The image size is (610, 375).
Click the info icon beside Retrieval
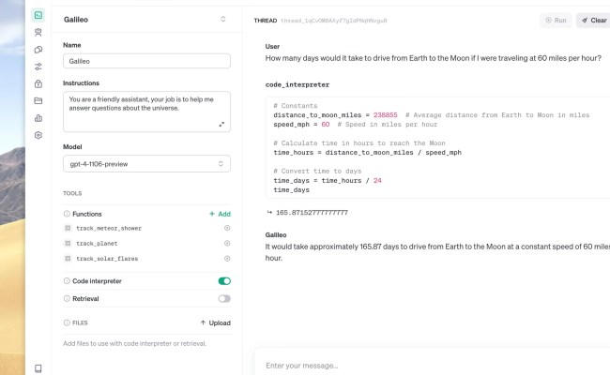[67, 298]
